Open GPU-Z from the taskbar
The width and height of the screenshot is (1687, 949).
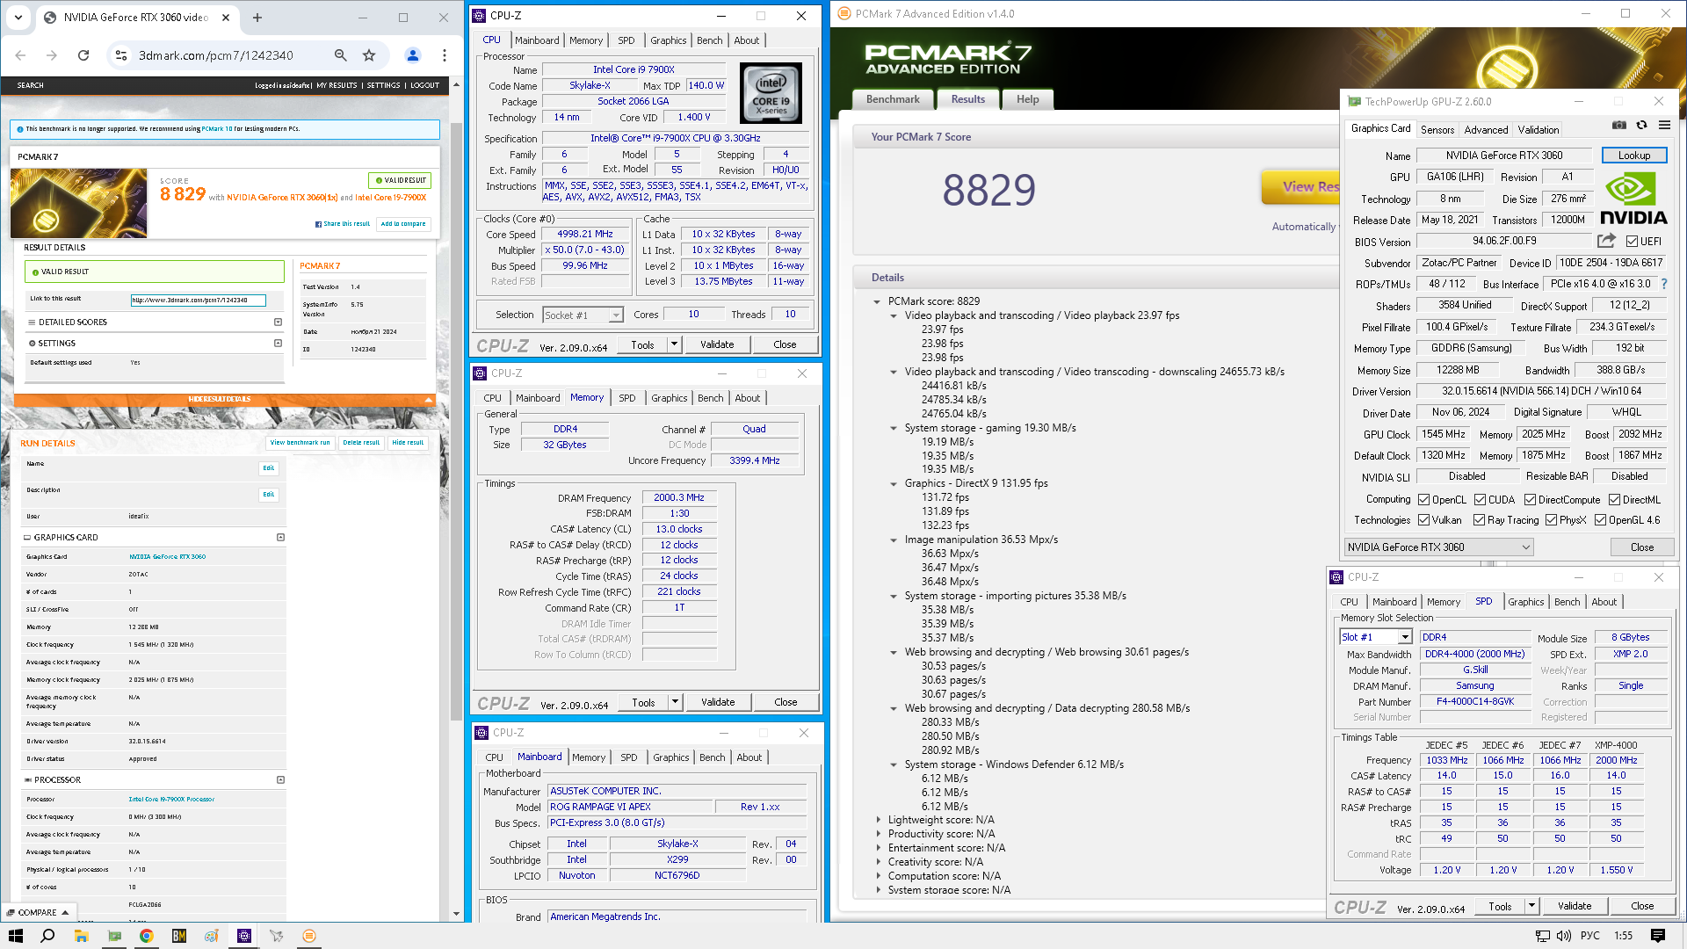114,936
